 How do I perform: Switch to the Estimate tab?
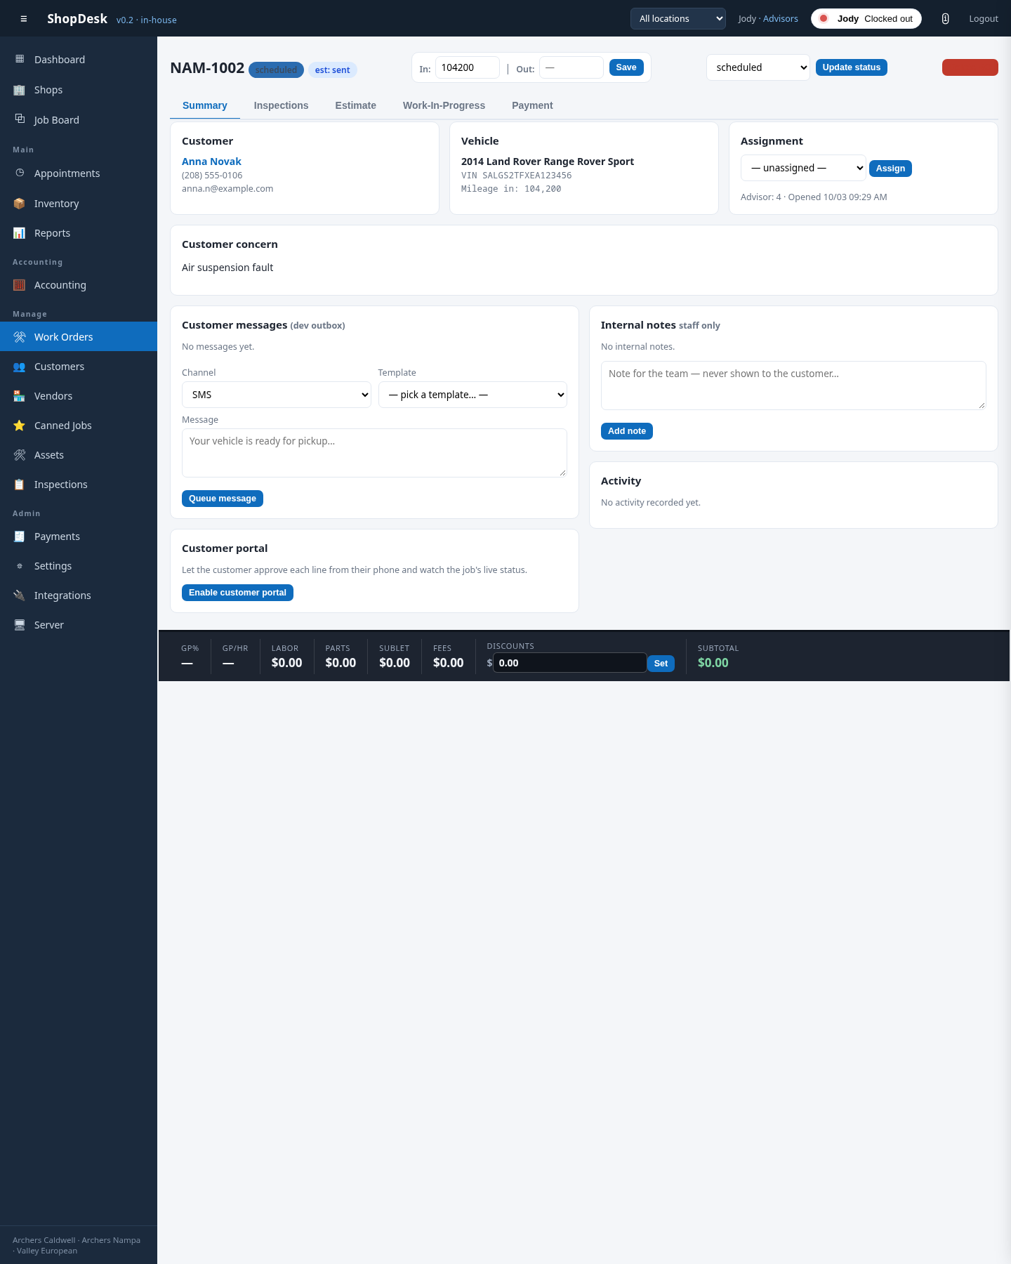(356, 105)
